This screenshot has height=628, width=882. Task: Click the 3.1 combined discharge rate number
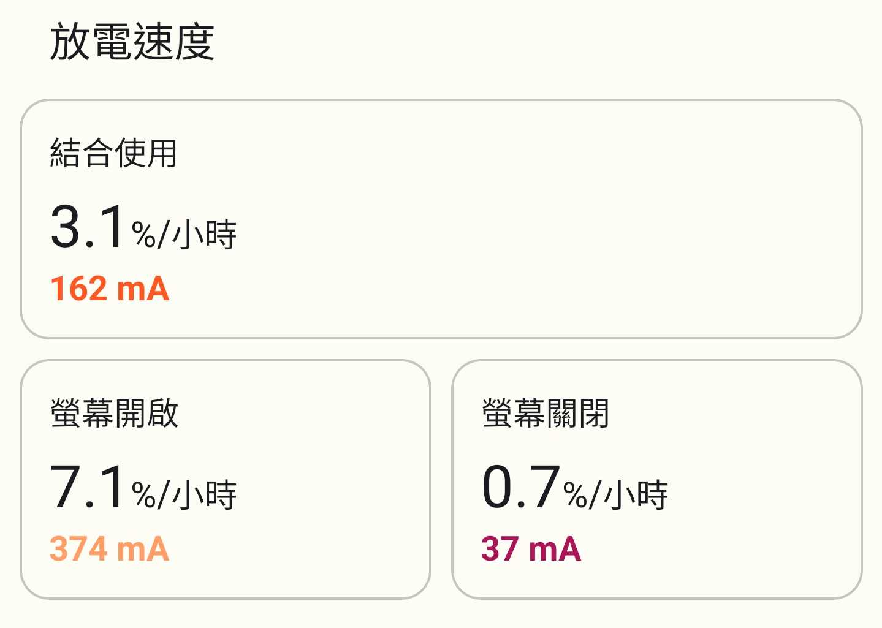coord(88,227)
